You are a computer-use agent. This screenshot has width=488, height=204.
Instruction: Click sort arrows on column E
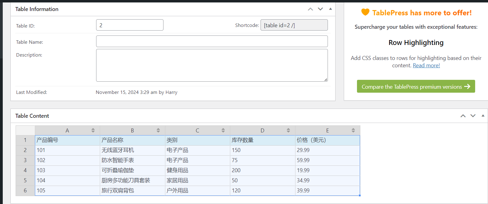coord(353,130)
